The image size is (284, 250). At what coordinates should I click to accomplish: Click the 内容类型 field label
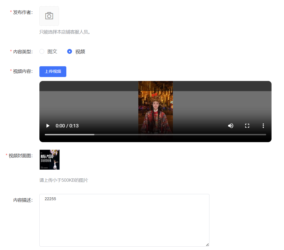[23, 52]
